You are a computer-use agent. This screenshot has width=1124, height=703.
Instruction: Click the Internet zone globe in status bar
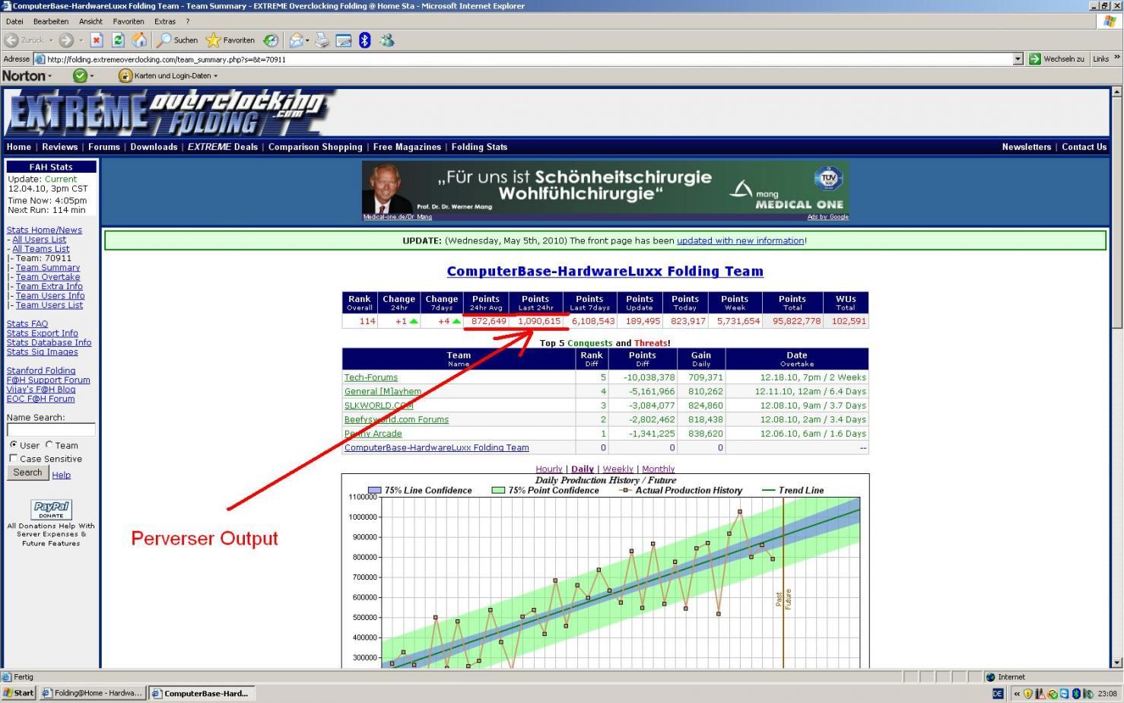(990, 677)
